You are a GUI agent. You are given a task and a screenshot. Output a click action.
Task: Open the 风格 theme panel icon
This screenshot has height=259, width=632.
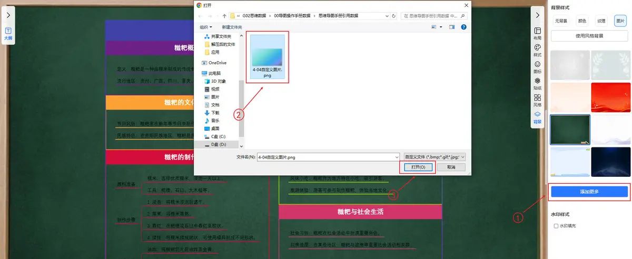pos(537,100)
